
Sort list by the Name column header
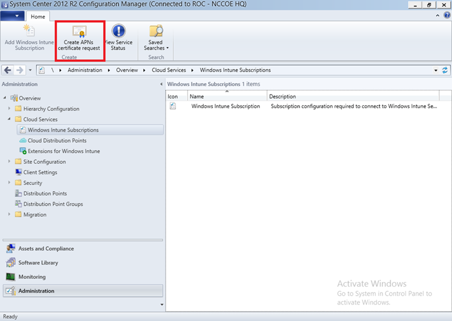coord(227,97)
